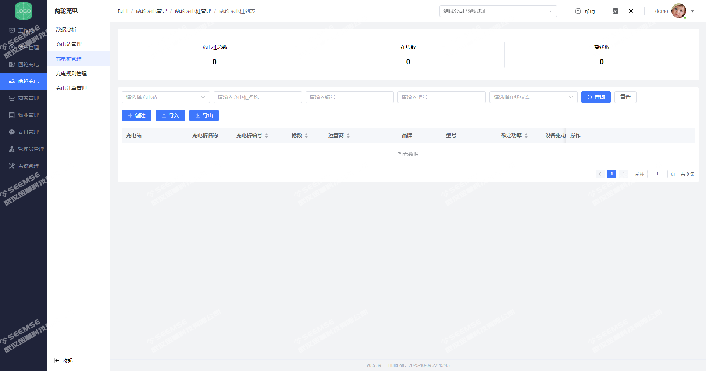706x371 pixels.
Task: Click the 导出 export button
Action: coord(204,115)
